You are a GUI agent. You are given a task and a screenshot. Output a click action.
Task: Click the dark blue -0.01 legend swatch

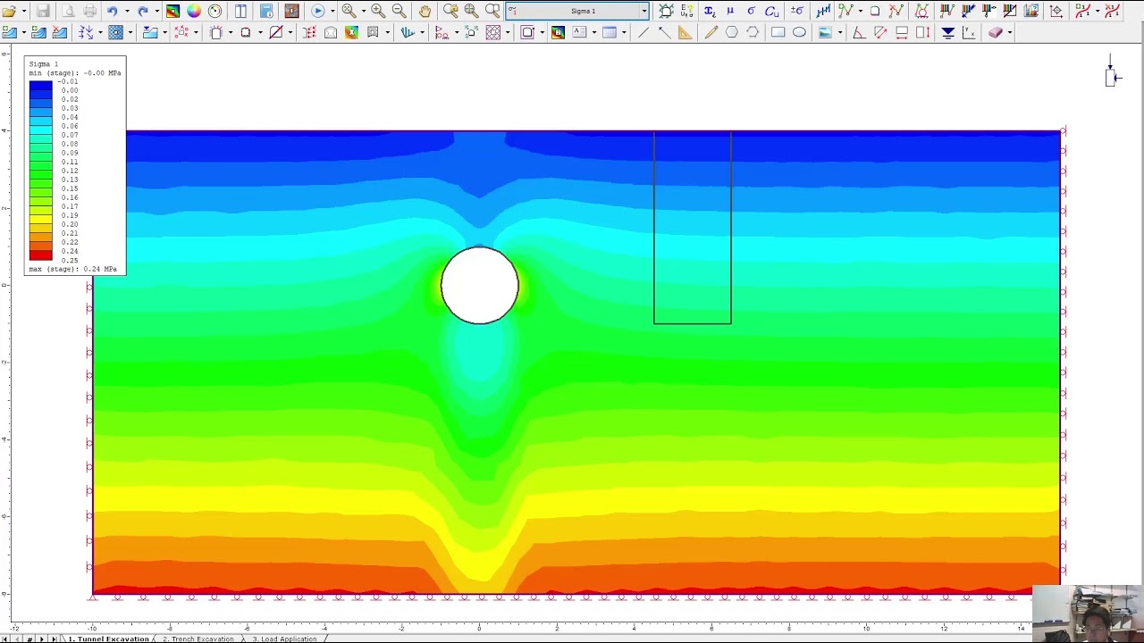click(40, 86)
